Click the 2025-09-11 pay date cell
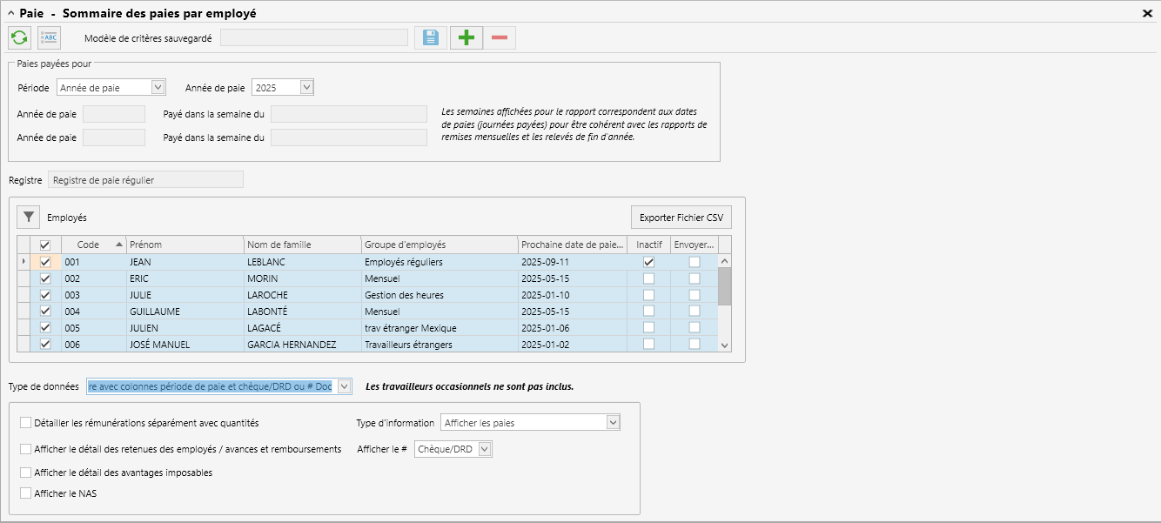Image resolution: width=1161 pixels, height=523 pixels. point(573,262)
